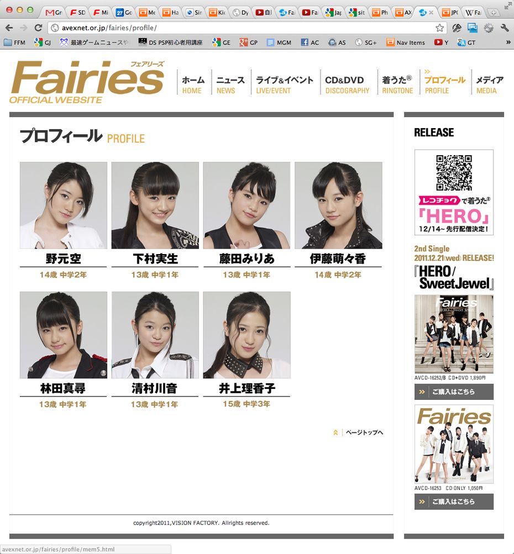The height and width of the screenshot is (554, 514).
Task: Open 井上理香子 profile photo
Action: click(x=246, y=335)
